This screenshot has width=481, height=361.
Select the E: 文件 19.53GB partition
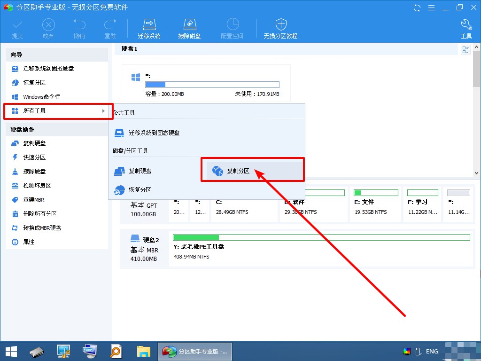point(375,204)
